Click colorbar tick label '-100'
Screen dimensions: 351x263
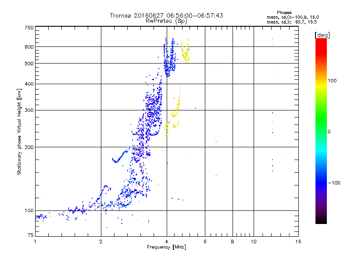click(334, 183)
